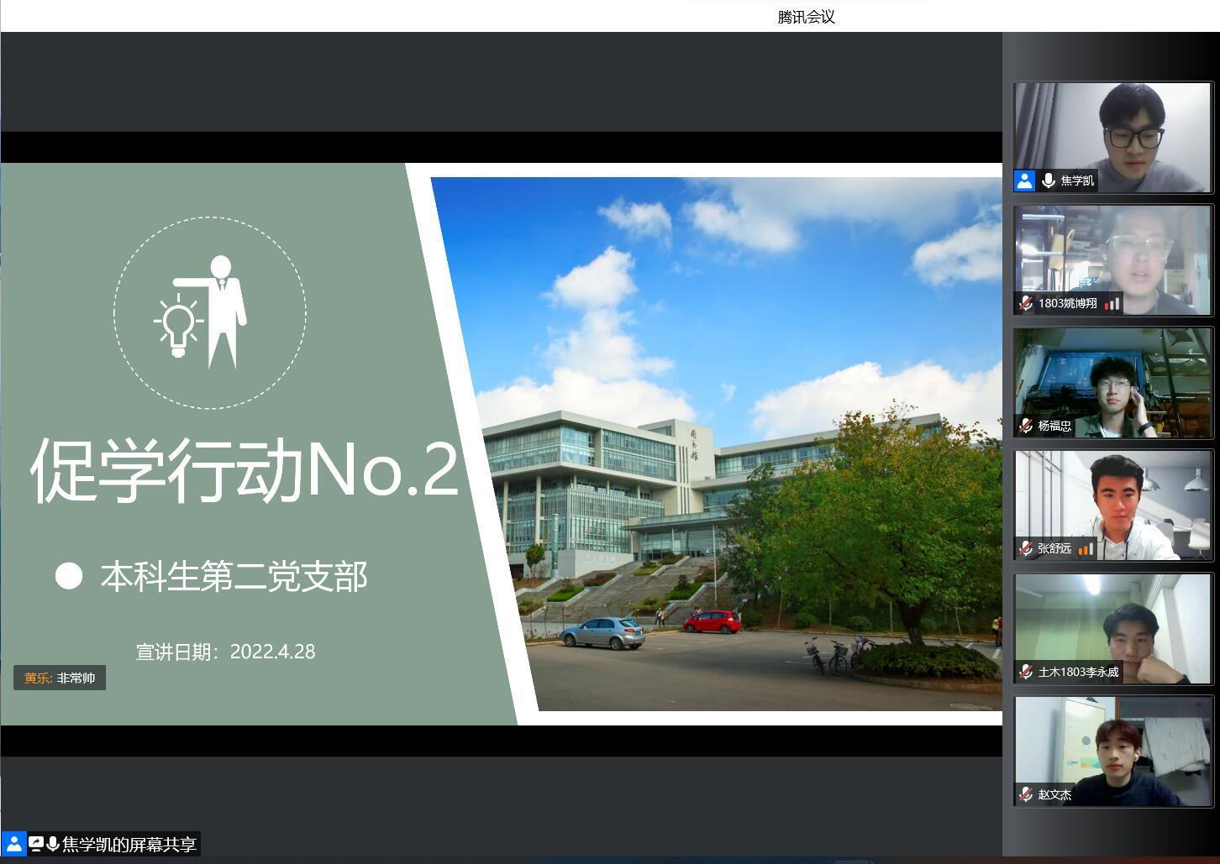Click the 腾讯会议 window title
This screenshot has height=864, width=1220.
(806, 17)
